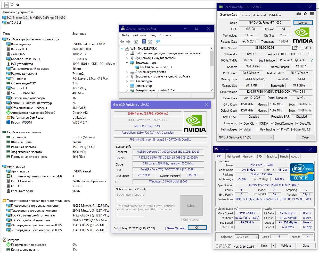Toggle the OpenGL 4.6 checkbox
Viewport: 319px width, 253px height.
pyautogui.click(x=293, y=129)
